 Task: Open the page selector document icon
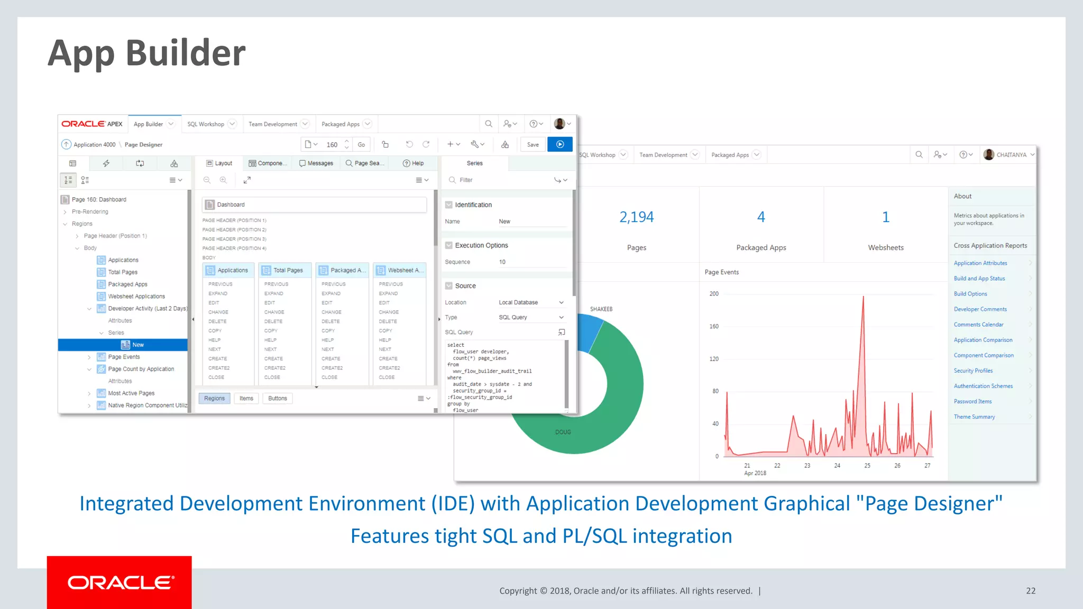coord(311,144)
